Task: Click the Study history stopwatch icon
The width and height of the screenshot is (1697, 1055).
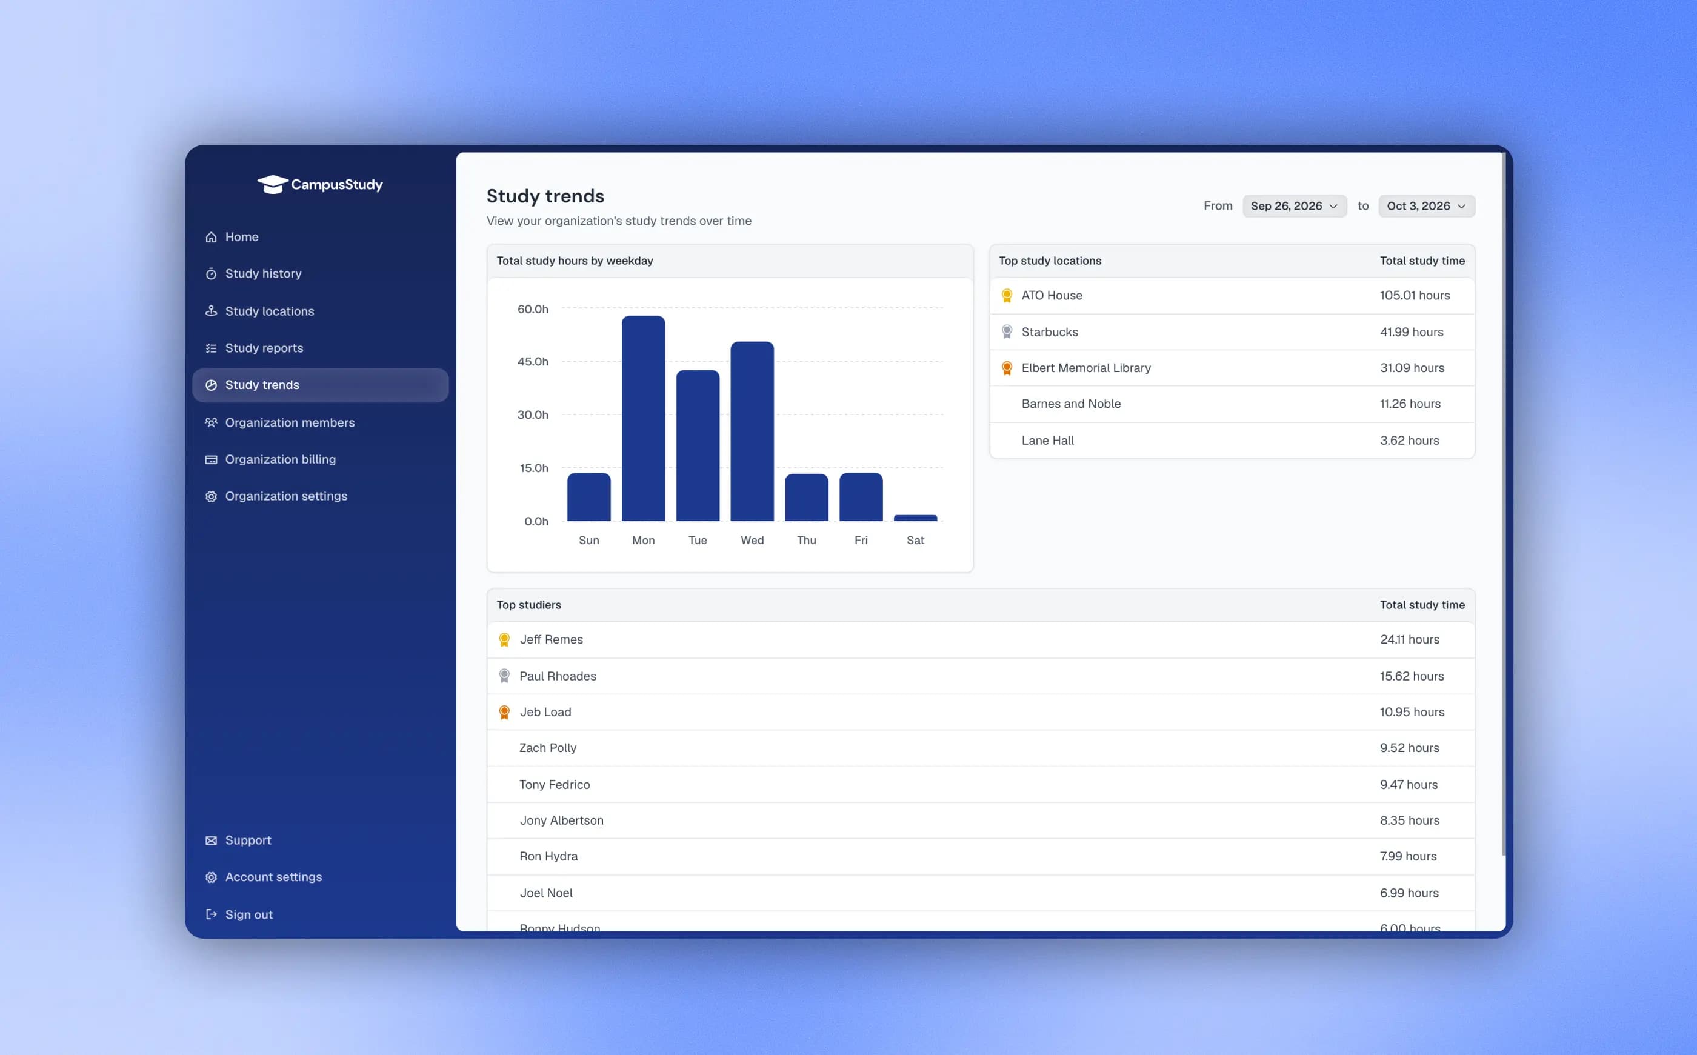Action: [212, 273]
